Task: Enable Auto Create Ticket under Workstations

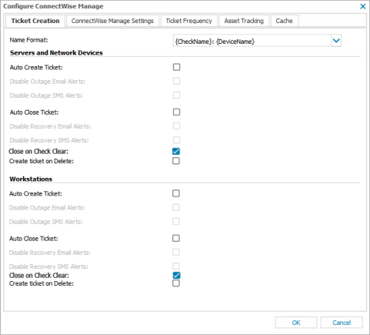Action: point(176,193)
